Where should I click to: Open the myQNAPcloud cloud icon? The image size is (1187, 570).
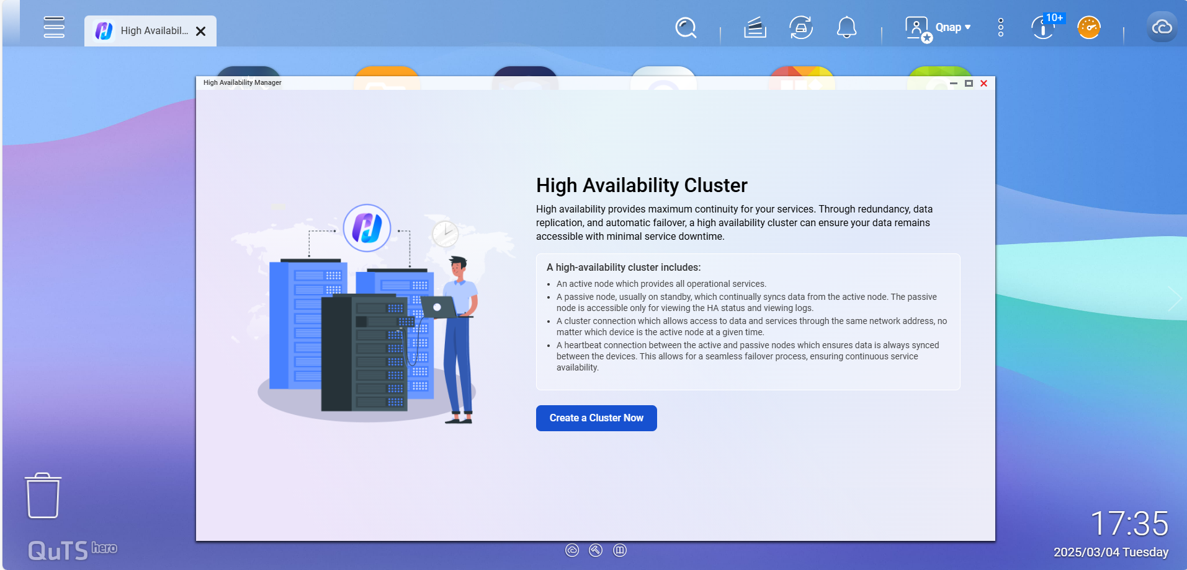(x=1162, y=27)
